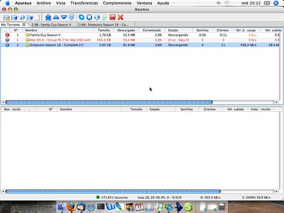Click the lower table horizontal scrollbar thumb

(x=113, y=191)
